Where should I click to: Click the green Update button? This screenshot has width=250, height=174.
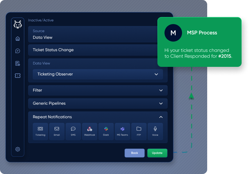(x=157, y=153)
